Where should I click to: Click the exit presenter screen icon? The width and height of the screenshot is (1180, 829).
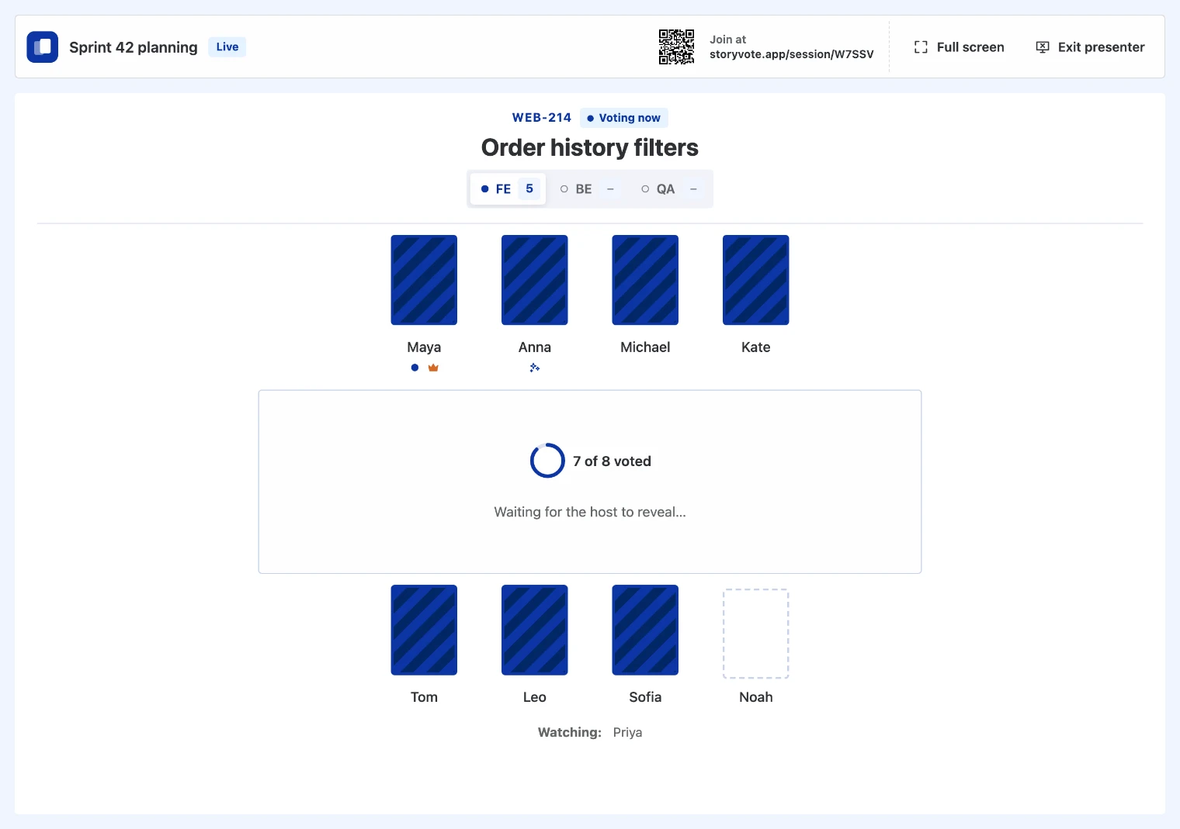(x=1043, y=47)
